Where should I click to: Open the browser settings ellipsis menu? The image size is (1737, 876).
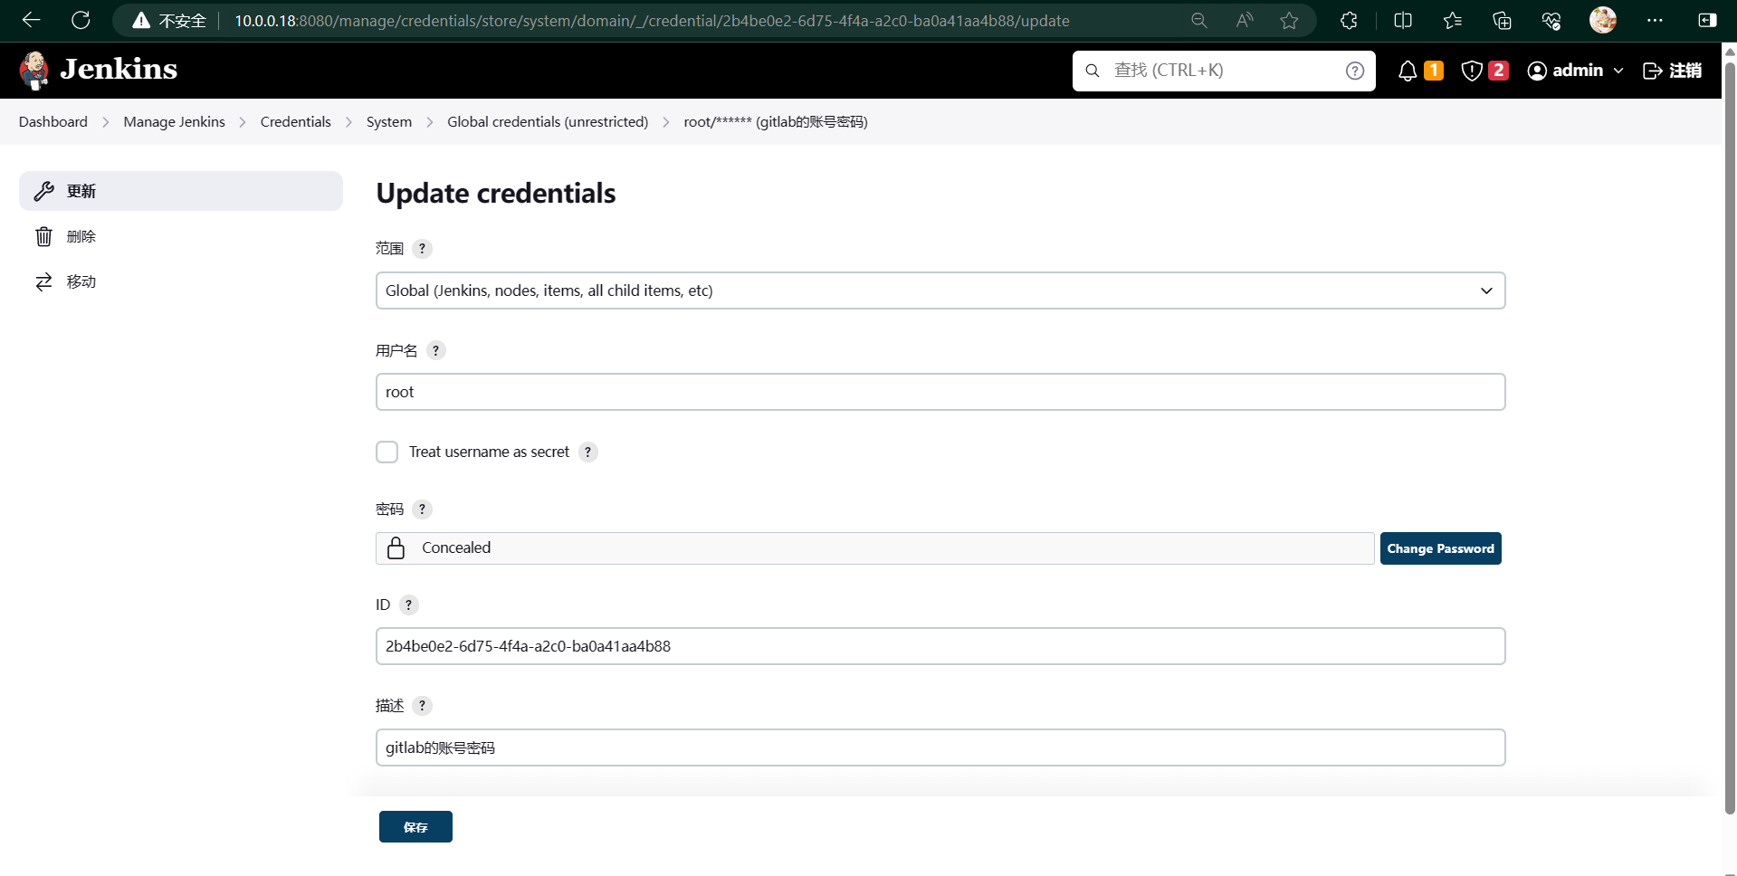pos(1655,20)
